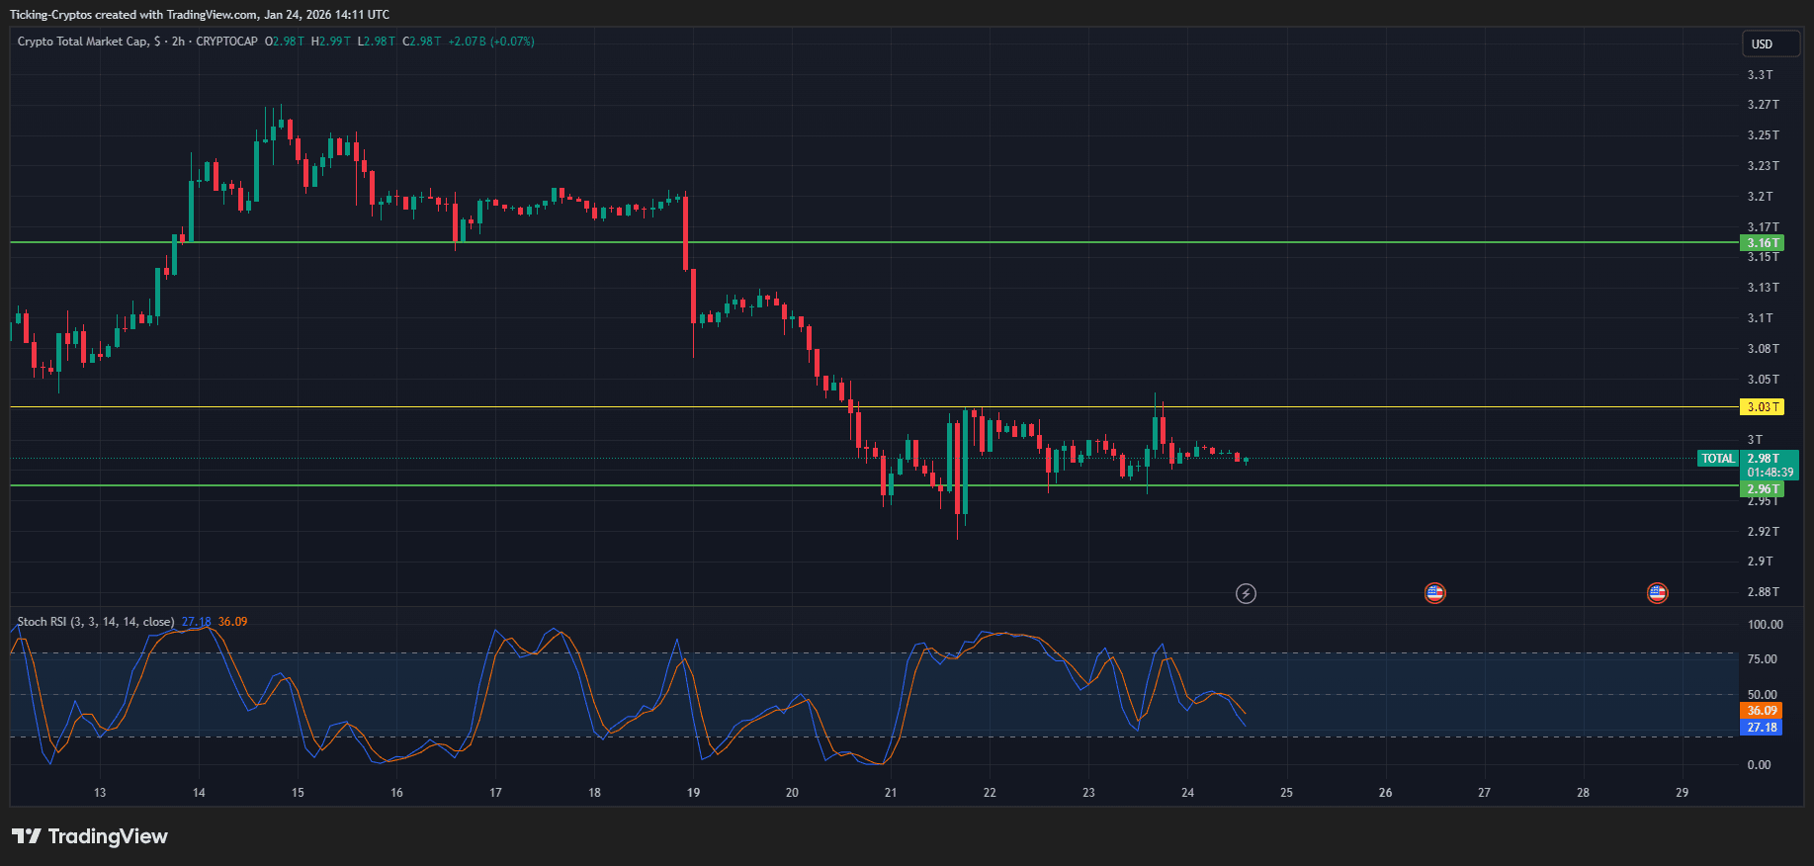Click the Crypto Total Market Cap title
This screenshot has width=1814, height=866.
[83, 42]
